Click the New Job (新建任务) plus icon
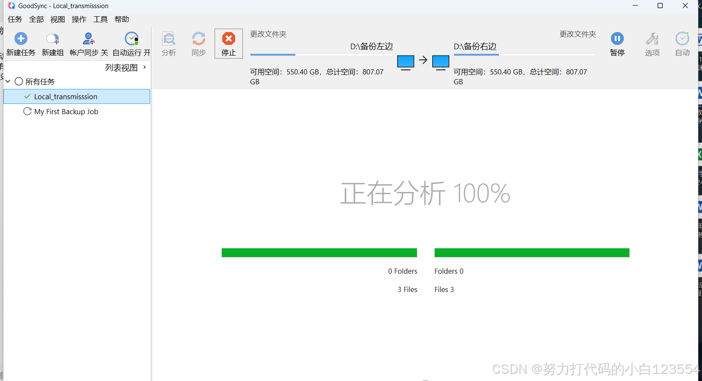 (x=21, y=38)
